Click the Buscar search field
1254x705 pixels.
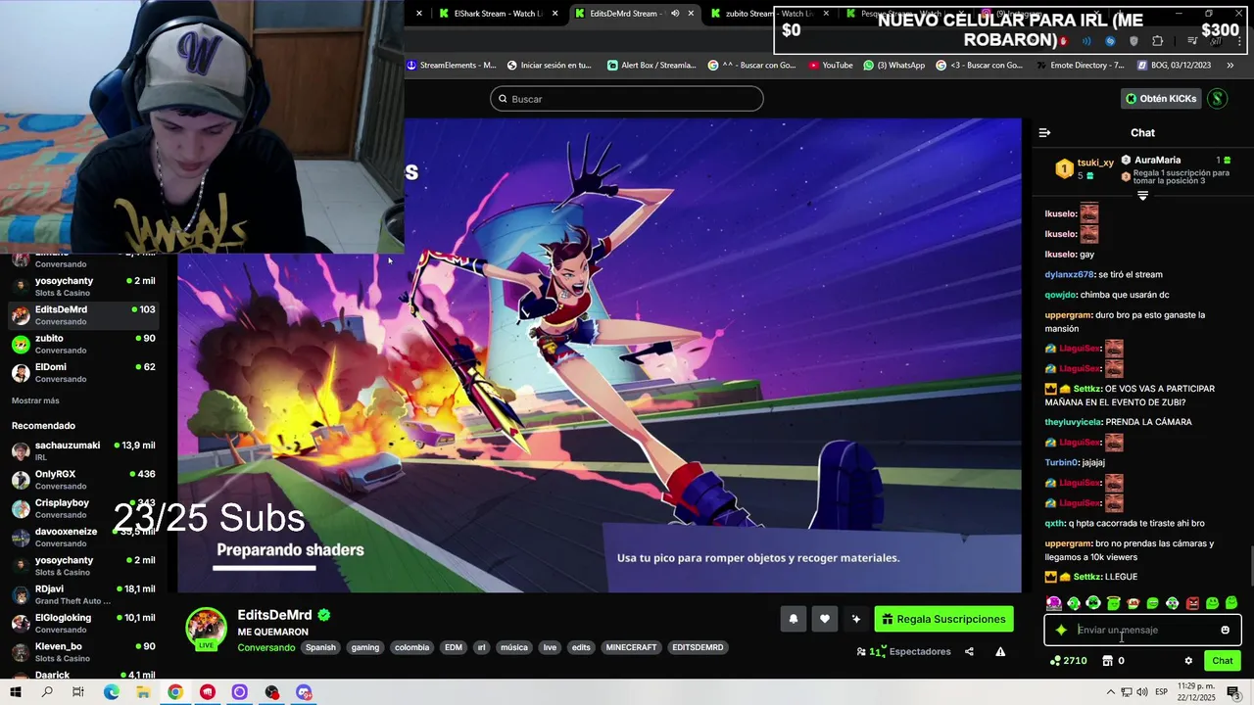[627, 99]
